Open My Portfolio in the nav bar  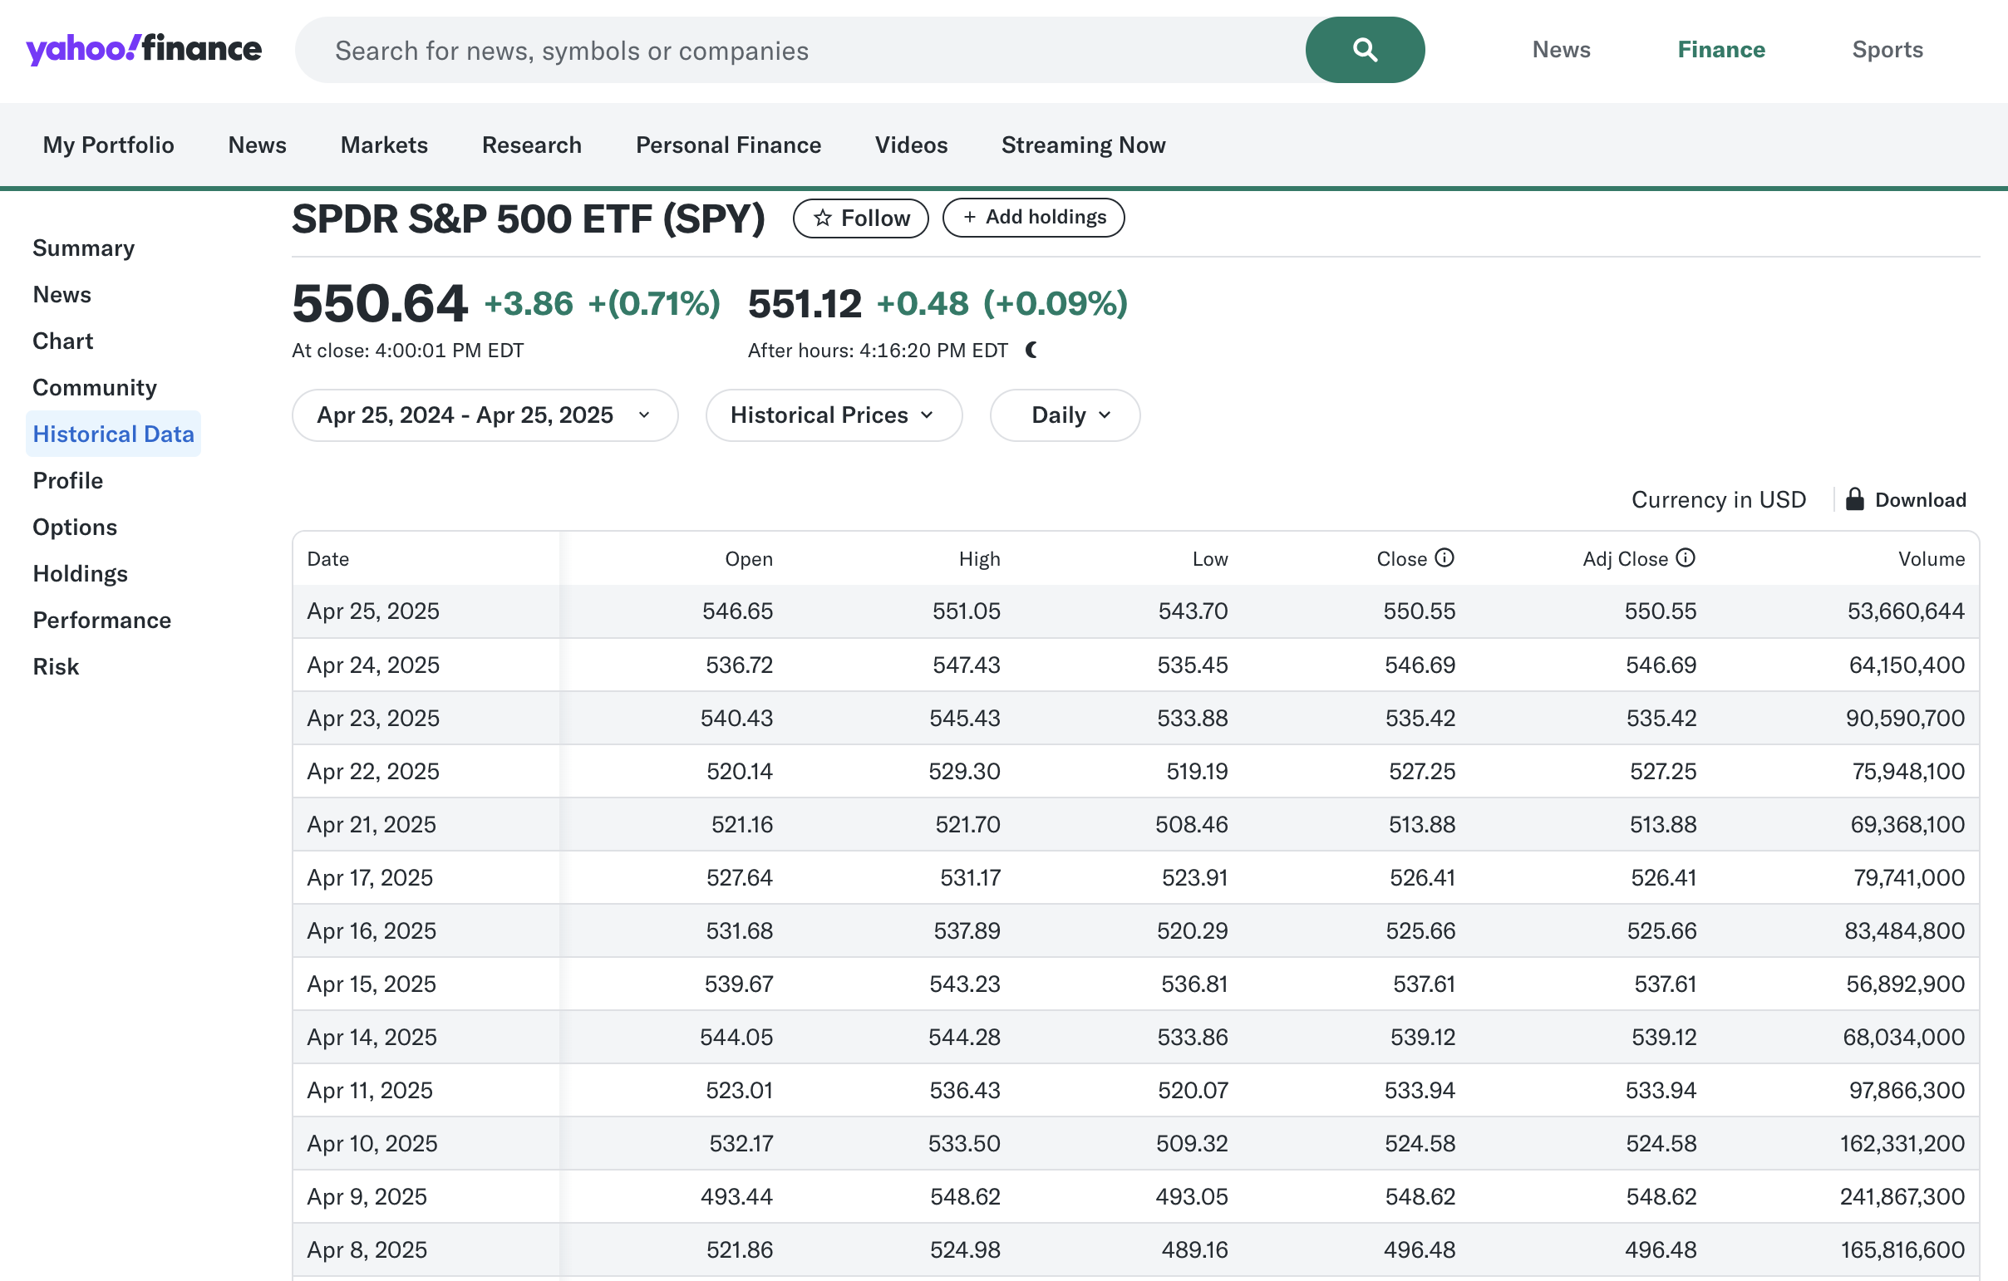tap(108, 145)
